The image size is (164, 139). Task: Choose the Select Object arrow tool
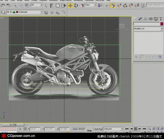tap(46, 6)
